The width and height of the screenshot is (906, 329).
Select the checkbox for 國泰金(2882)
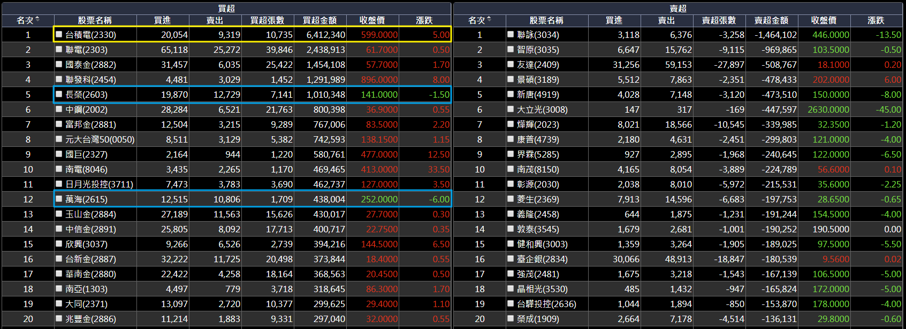pos(59,64)
